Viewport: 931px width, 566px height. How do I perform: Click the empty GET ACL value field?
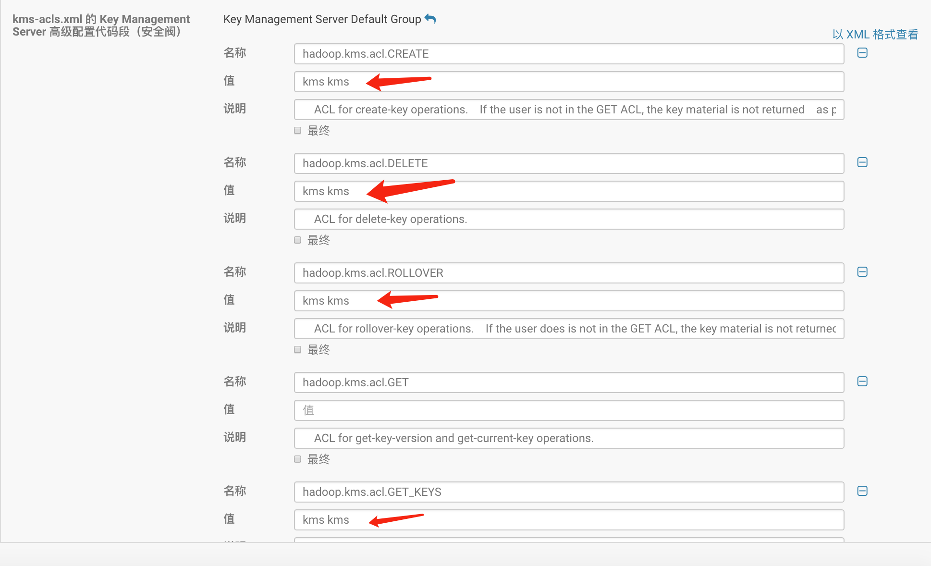pos(569,410)
